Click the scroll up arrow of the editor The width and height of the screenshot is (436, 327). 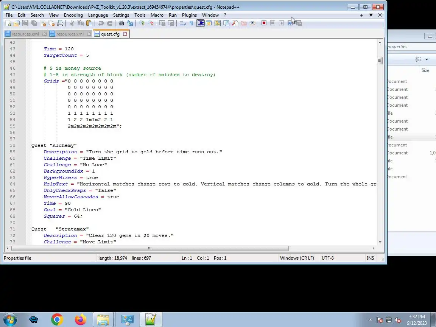tap(380, 42)
